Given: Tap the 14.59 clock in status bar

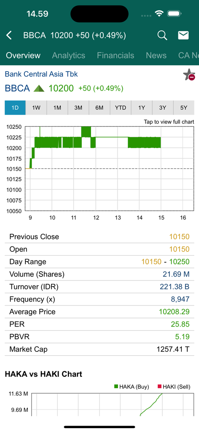Looking at the screenshot, I should point(37,13).
